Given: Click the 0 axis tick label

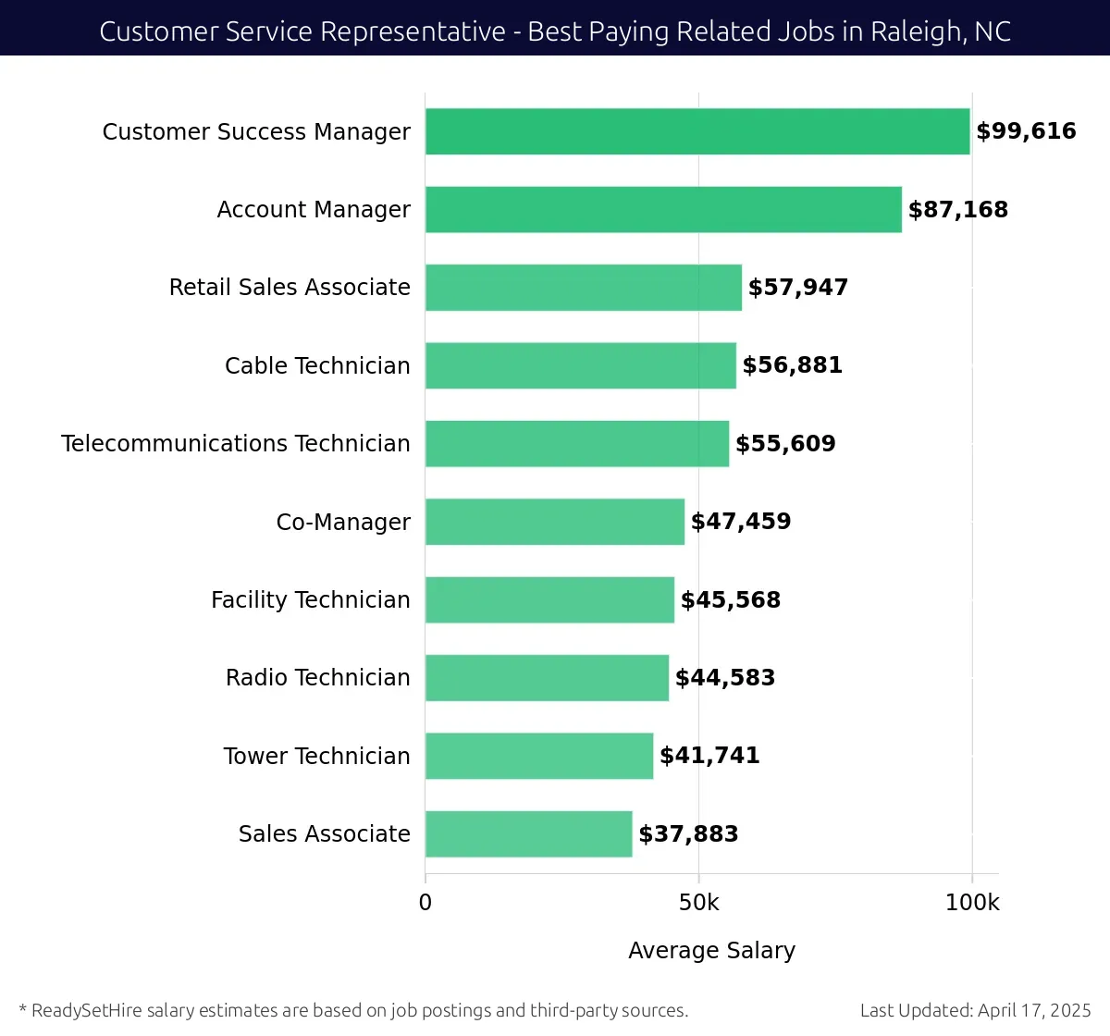Looking at the screenshot, I should coord(425,903).
